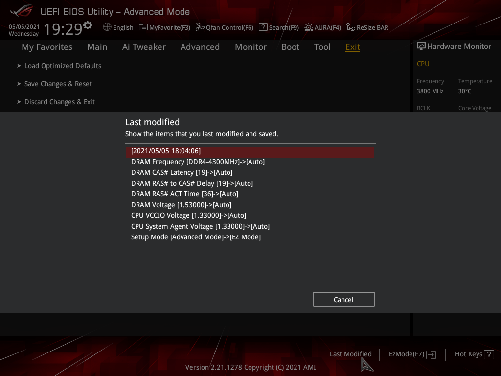Open clock settings gear icon
Viewport: 501px width, 376px height.
coord(88,25)
